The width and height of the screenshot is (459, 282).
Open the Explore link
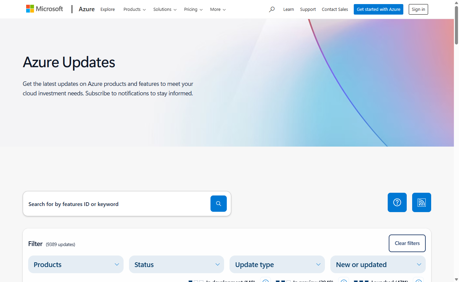[108, 10]
